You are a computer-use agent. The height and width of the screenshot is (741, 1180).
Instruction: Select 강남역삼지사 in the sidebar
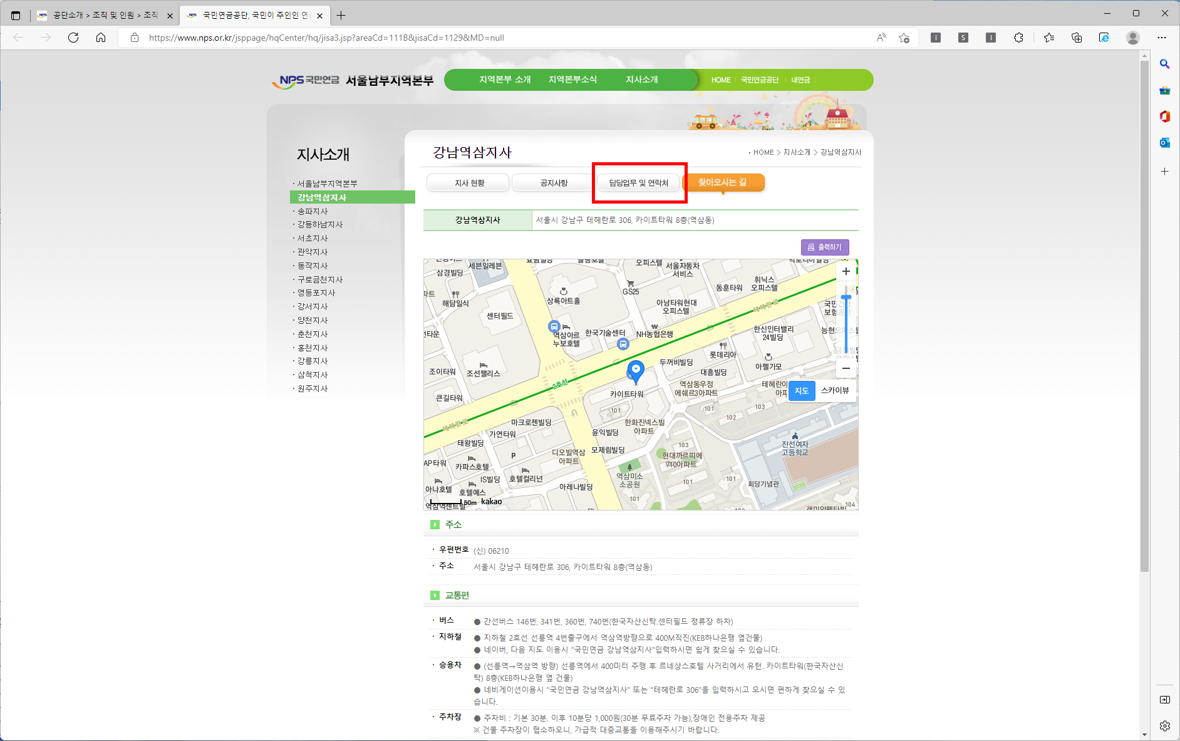[352, 197]
